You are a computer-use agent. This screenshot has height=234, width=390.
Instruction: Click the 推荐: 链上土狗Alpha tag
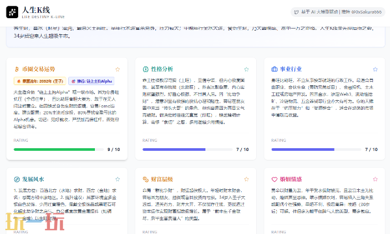pyautogui.click(x=91, y=81)
